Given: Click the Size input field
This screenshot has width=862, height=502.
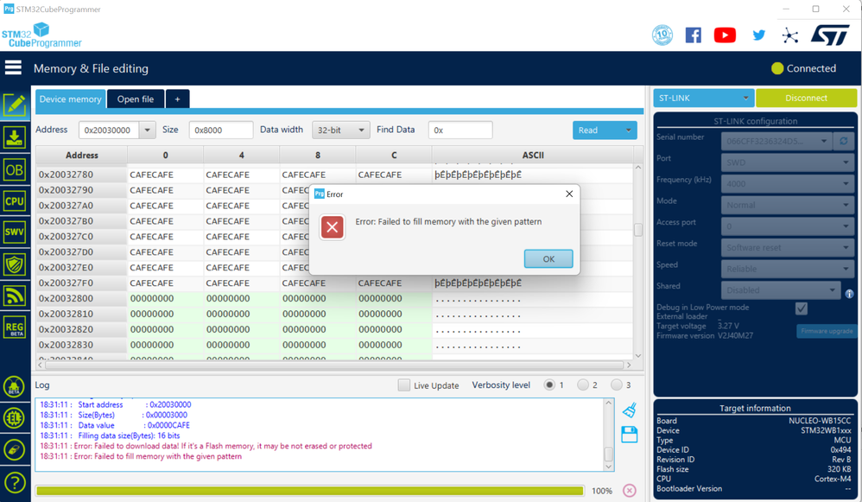Looking at the screenshot, I should point(221,130).
